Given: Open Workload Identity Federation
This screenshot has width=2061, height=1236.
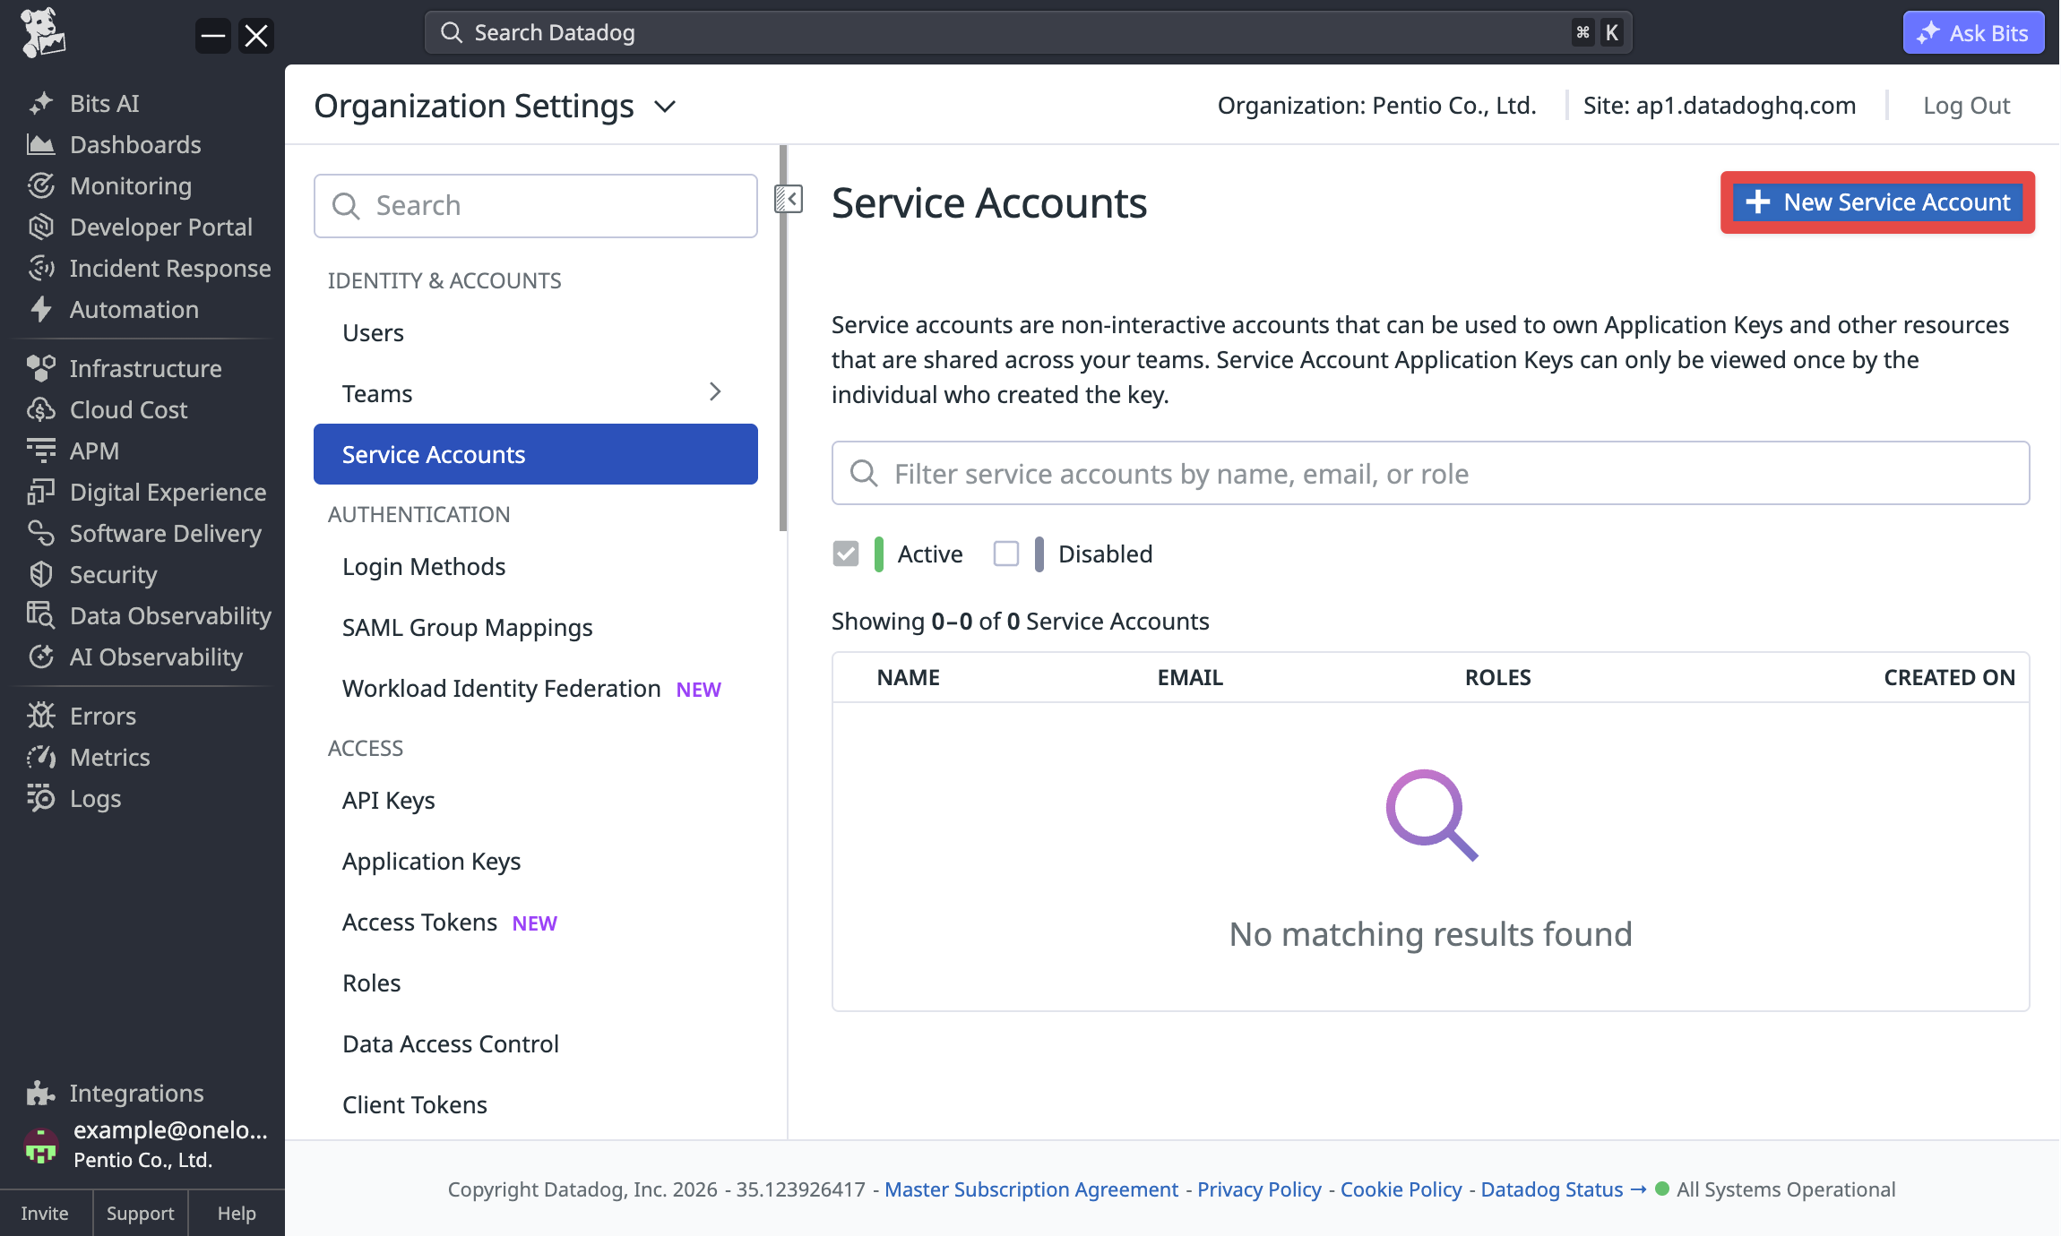Looking at the screenshot, I should click(536, 689).
